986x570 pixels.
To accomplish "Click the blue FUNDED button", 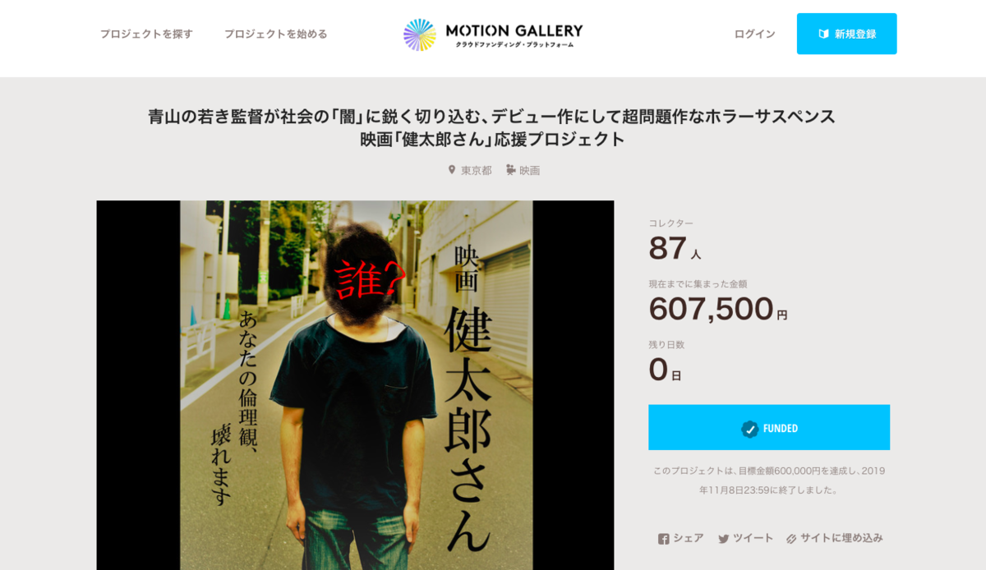I will tap(769, 427).
